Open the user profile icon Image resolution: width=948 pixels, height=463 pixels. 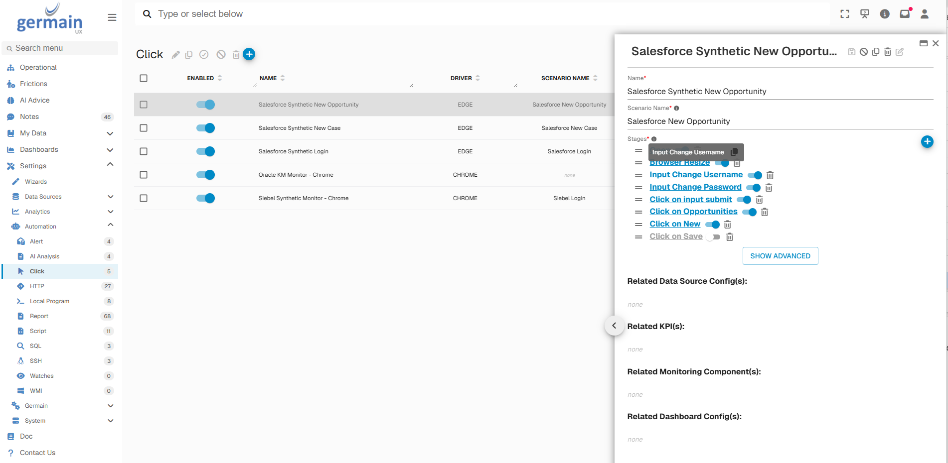[925, 14]
